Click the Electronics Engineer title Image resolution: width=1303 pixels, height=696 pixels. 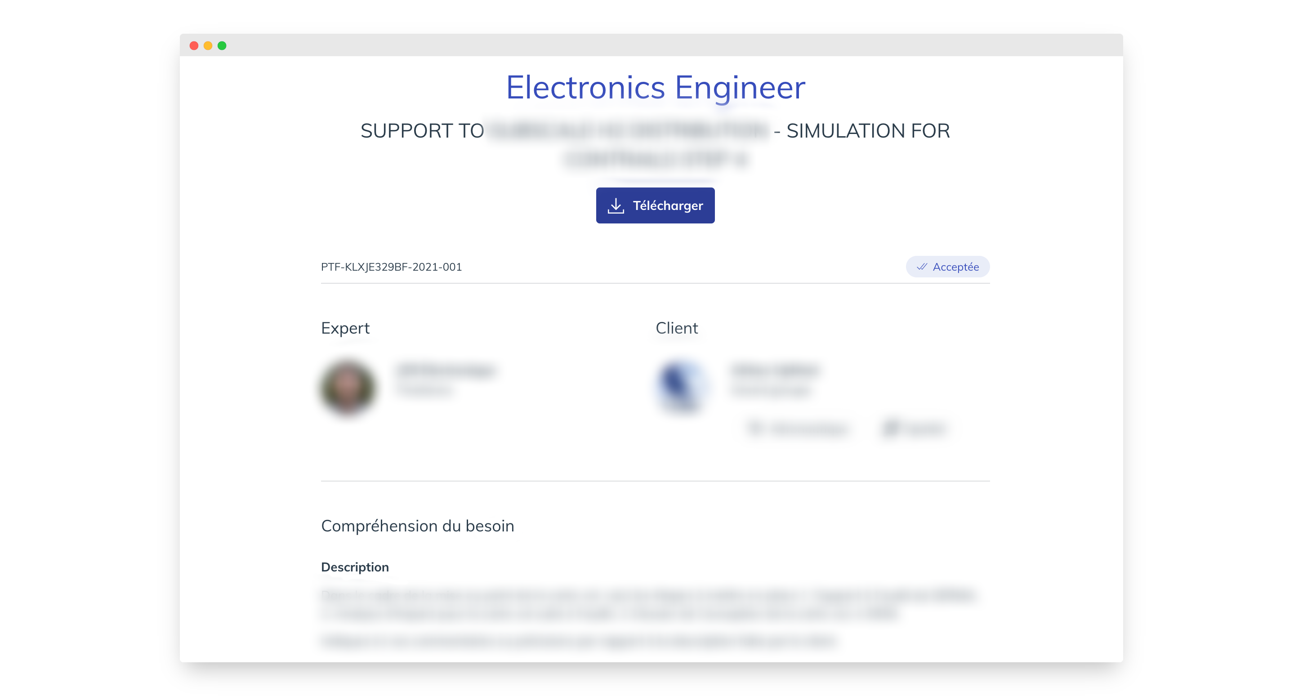coord(656,88)
